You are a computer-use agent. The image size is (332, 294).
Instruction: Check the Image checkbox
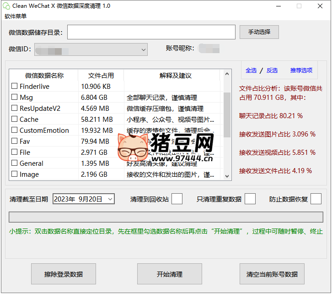[x=14, y=174]
